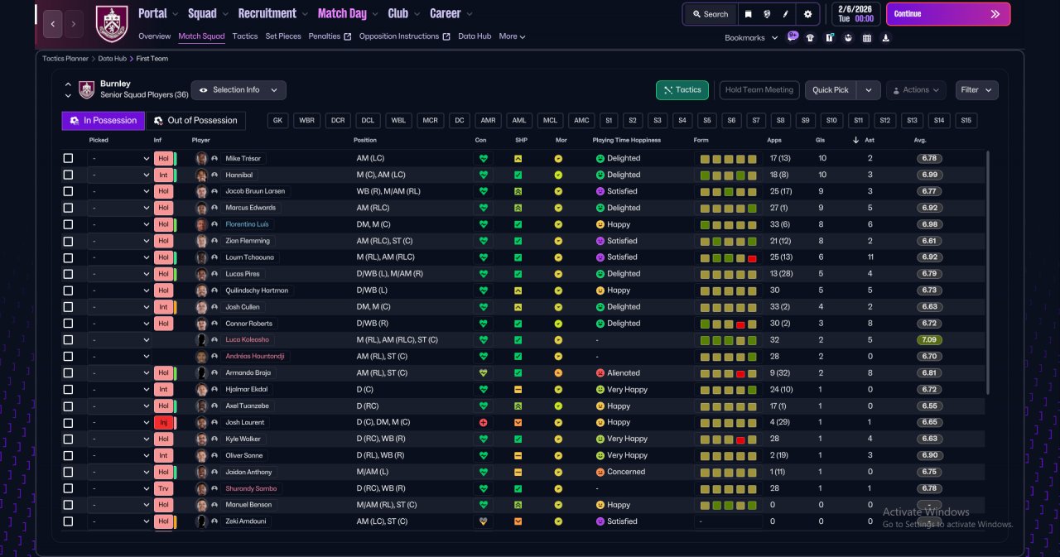The image size is (1060, 557).
Task: Click the Burnley club badge in header
Action: point(112,23)
